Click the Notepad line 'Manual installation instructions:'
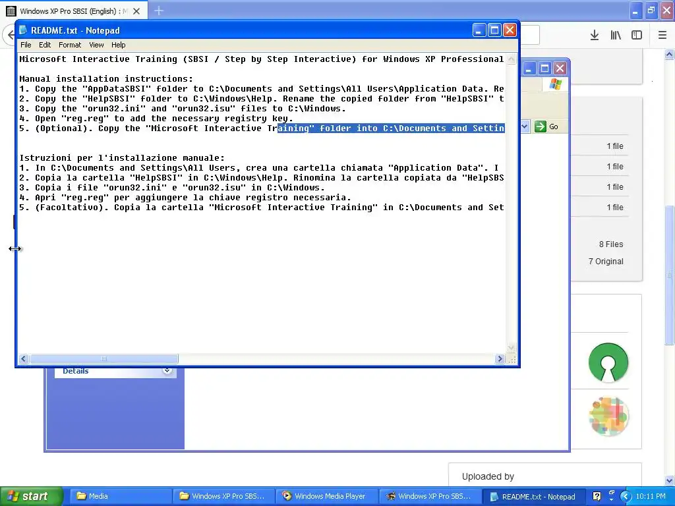Image resolution: width=675 pixels, height=506 pixels. (x=106, y=79)
